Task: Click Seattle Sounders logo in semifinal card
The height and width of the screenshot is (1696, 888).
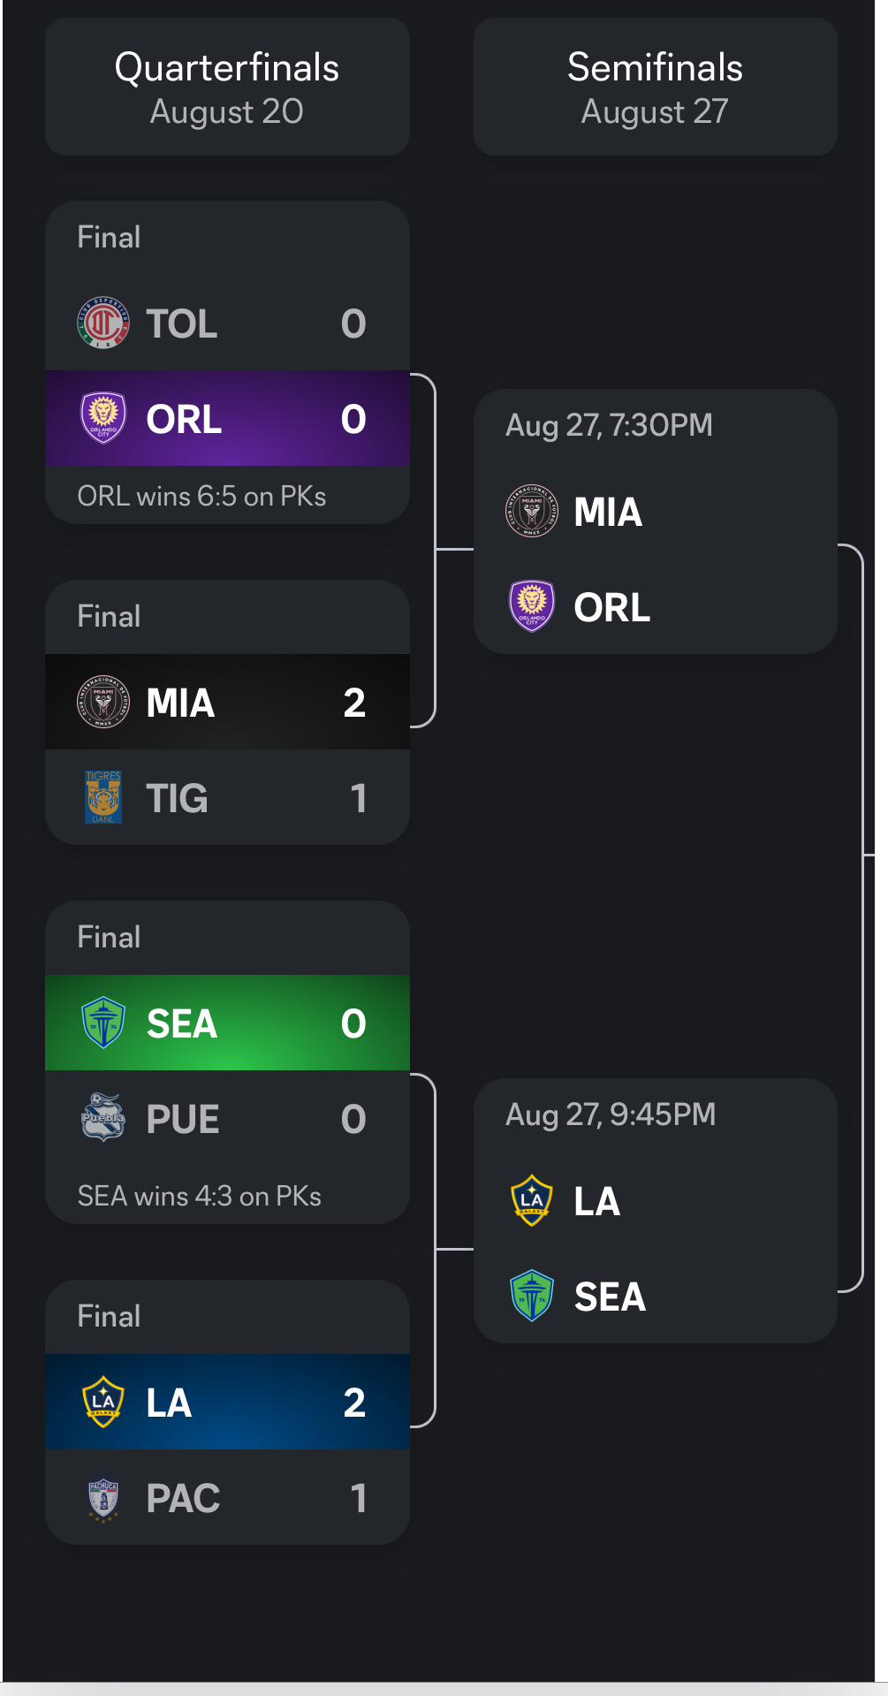Action: [532, 1297]
